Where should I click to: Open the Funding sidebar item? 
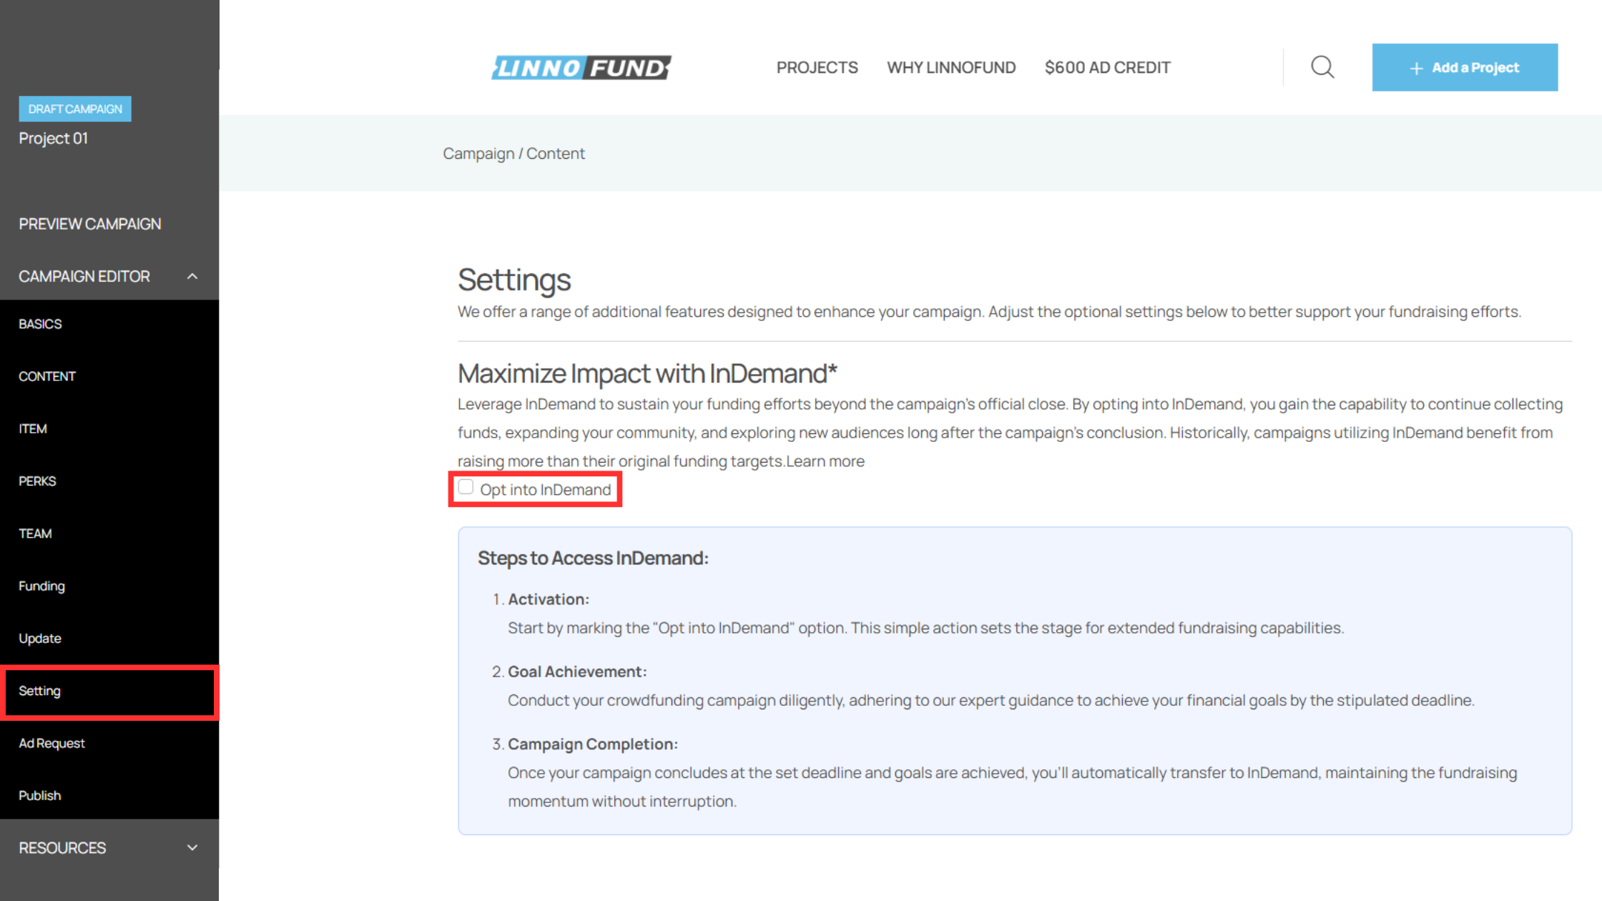pos(41,586)
